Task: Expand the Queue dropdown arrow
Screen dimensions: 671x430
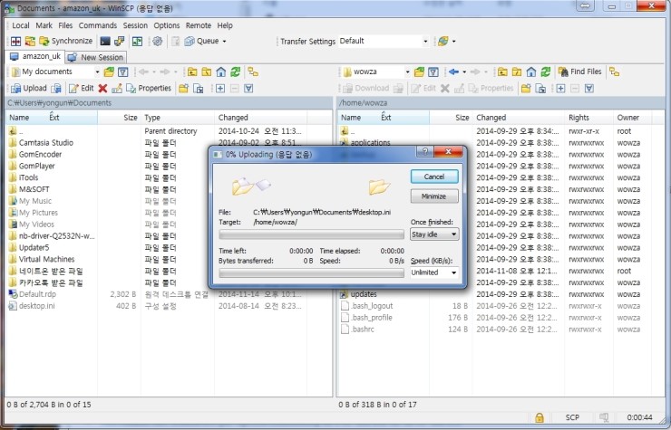Action: pos(224,42)
